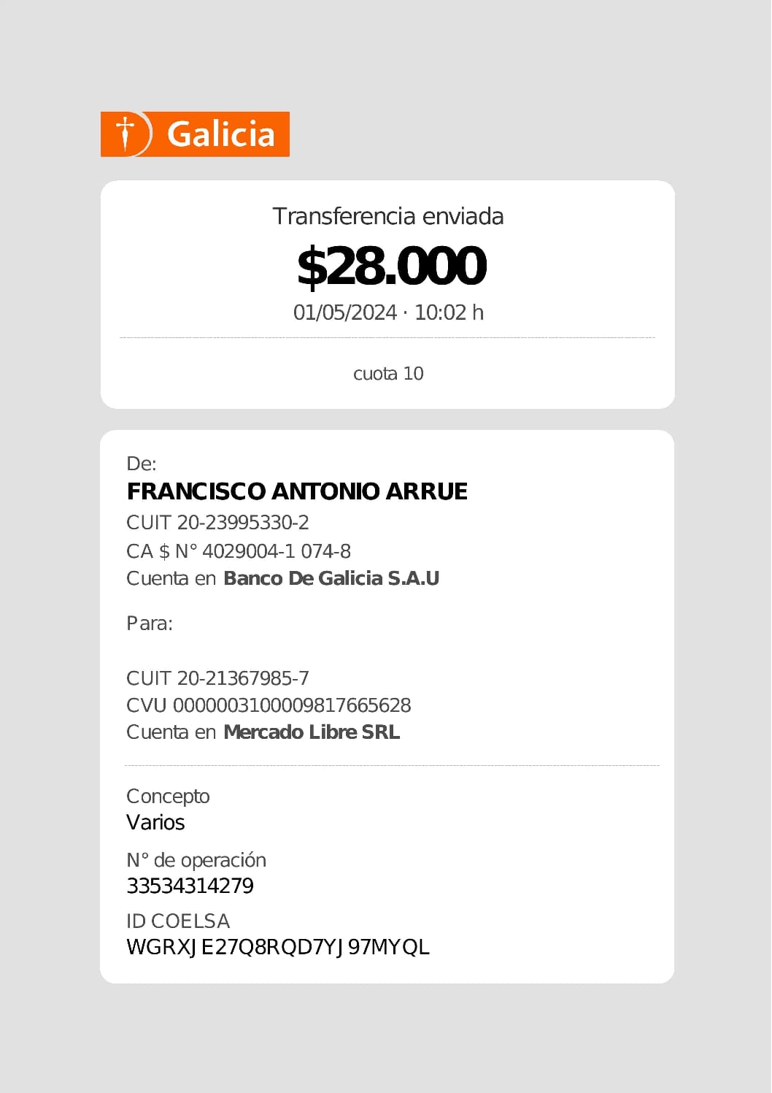Click the "Para:" recipient label
772x1093 pixels.
(x=150, y=624)
